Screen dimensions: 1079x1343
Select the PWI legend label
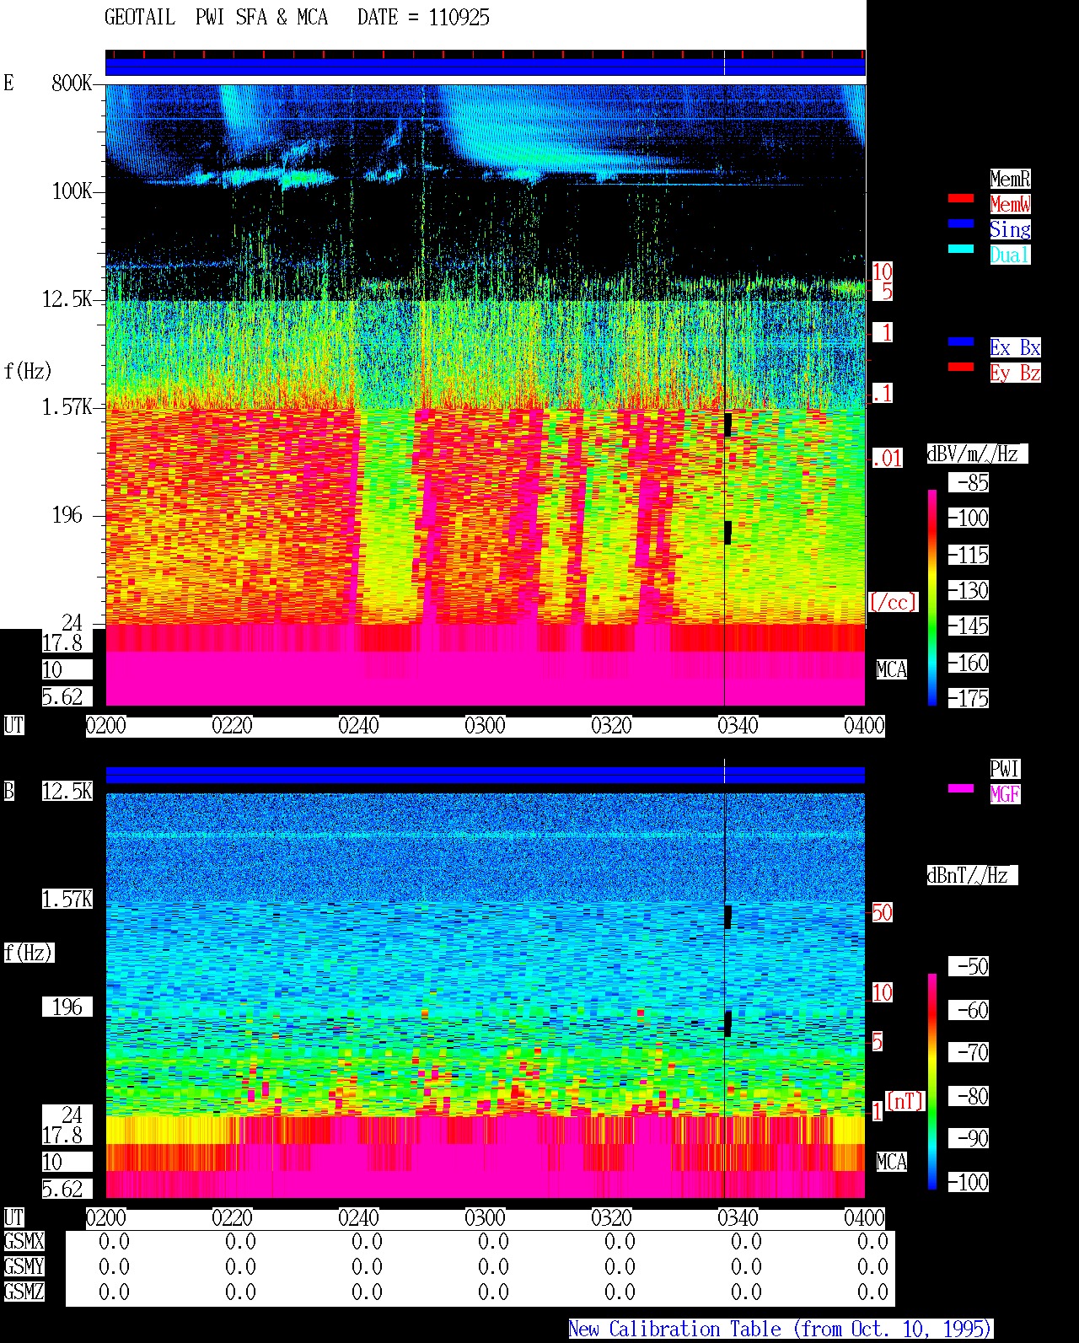pyautogui.click(x=1005, y=769)
